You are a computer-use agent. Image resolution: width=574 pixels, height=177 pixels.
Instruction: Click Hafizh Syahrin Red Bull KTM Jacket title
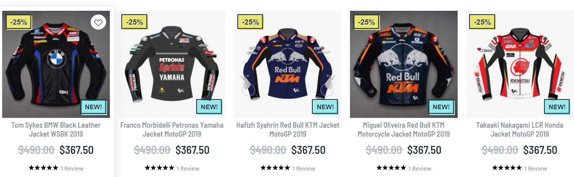288,130
